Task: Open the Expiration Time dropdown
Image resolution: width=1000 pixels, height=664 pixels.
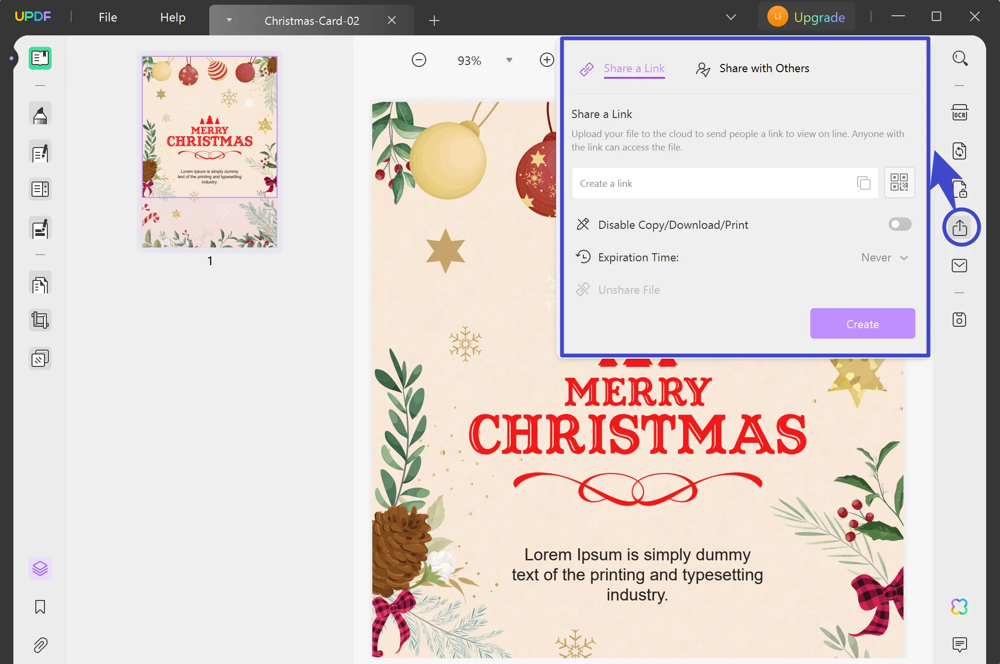Action: coord(884,257)
